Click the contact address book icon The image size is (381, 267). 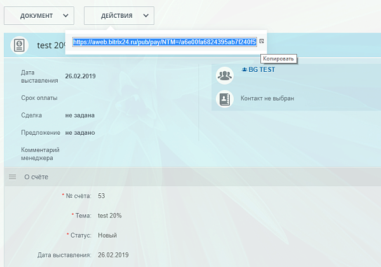click(x=225, y=99)
